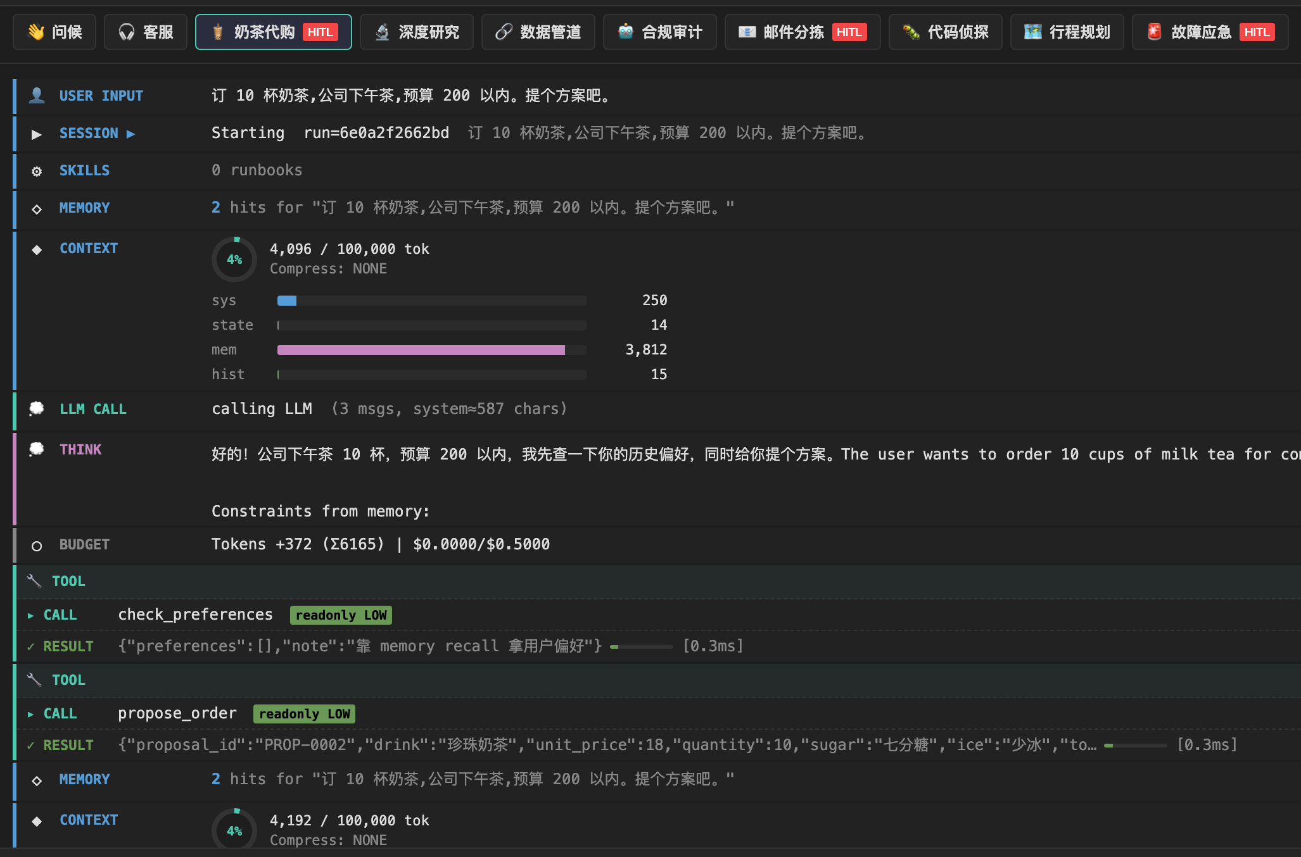
Task: Click the gear icon beside SKILLS
Action: (x=37, y=172)
